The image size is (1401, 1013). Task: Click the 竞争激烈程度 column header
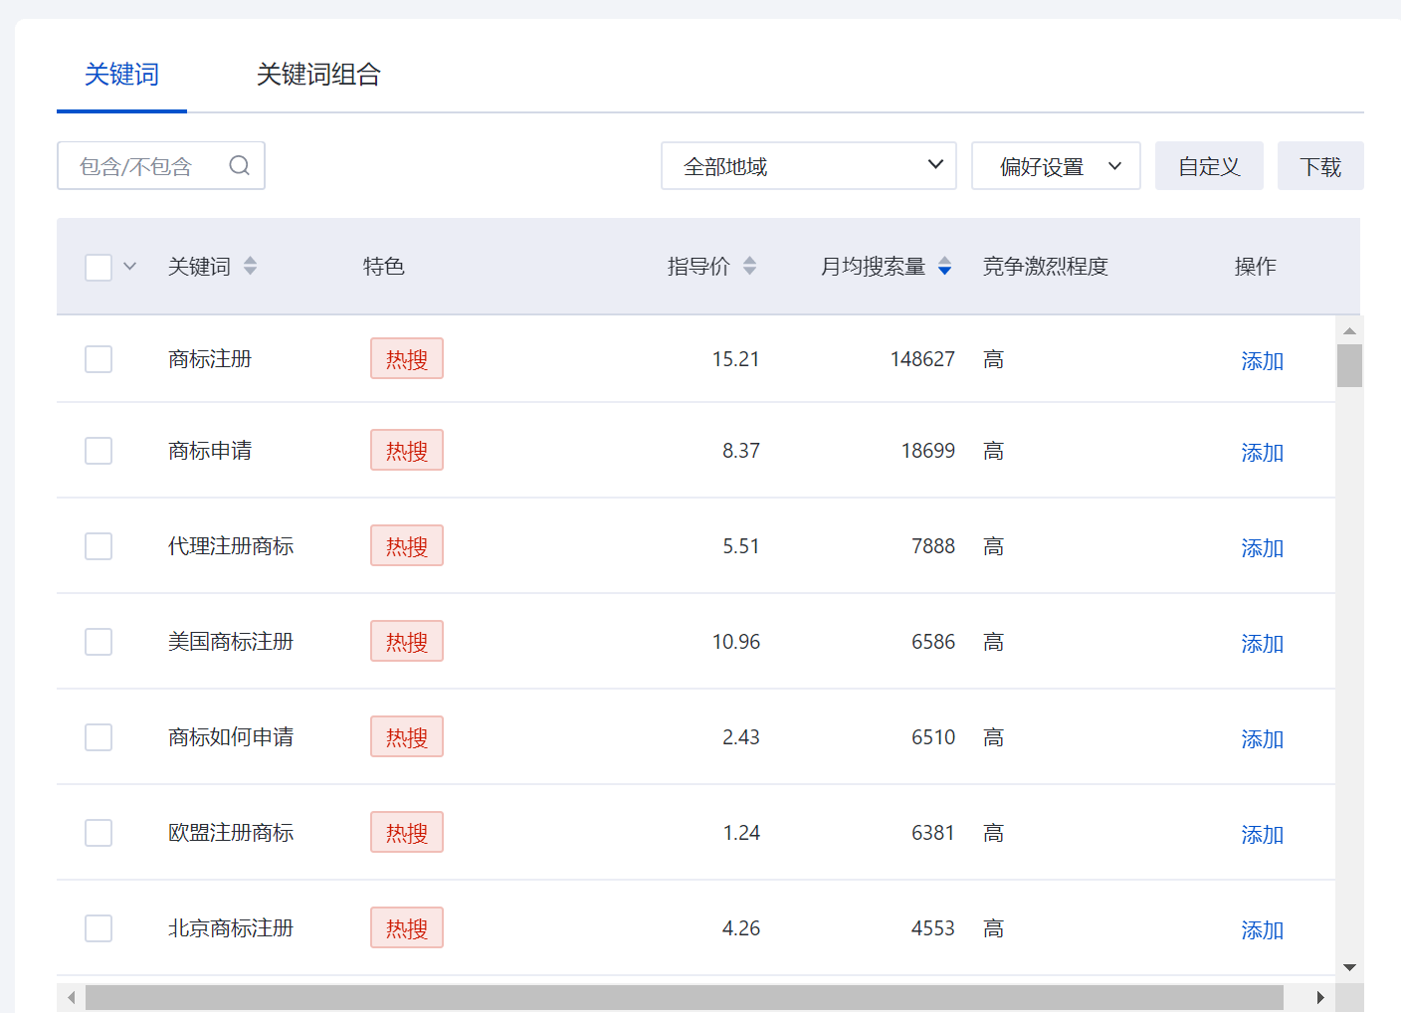click(1046, 267)
